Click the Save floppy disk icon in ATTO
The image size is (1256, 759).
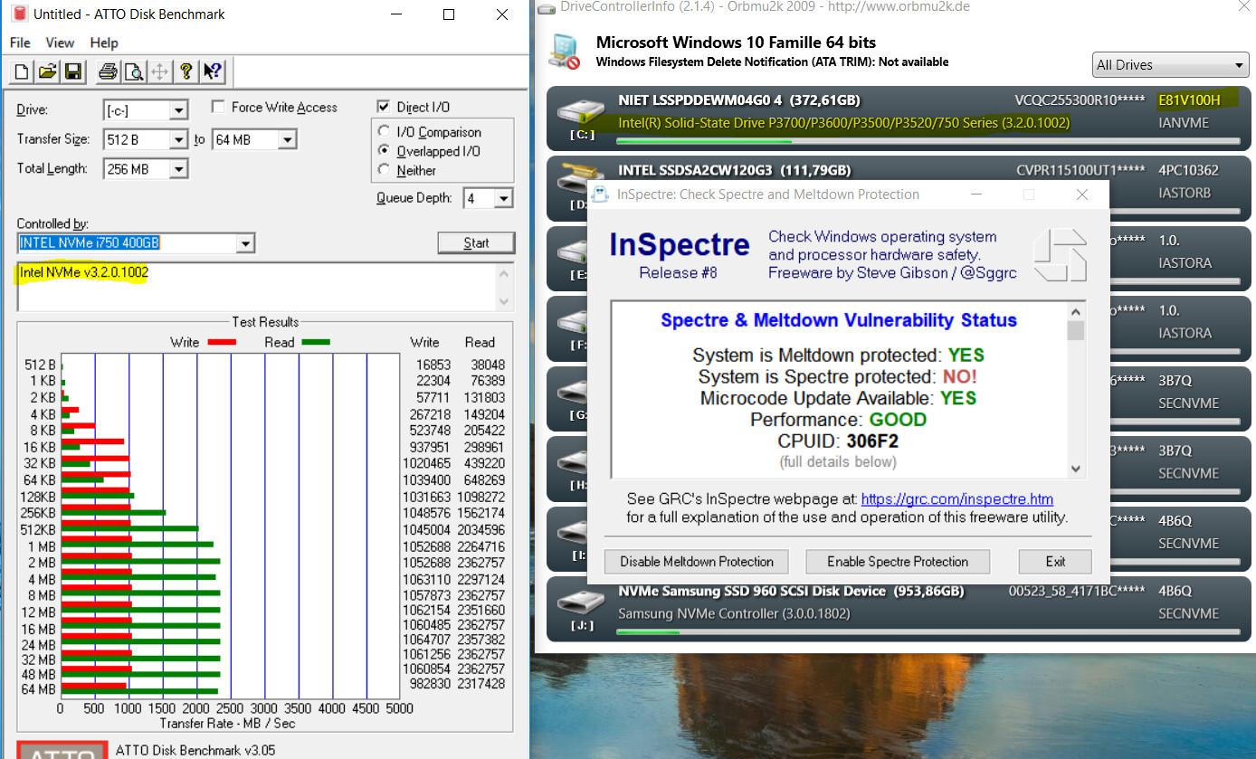[x=73, y=71]
